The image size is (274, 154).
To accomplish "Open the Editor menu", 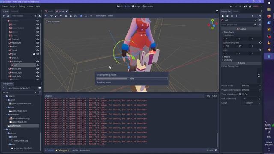I will coord(30,6).
